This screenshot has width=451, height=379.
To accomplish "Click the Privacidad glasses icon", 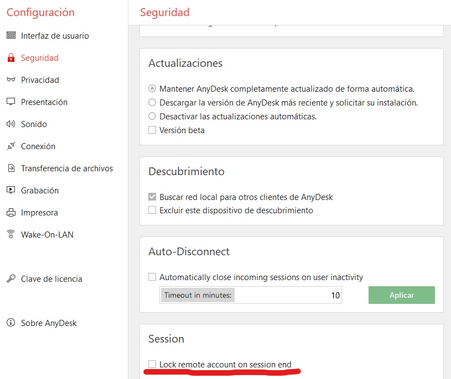I will point(11,80).
